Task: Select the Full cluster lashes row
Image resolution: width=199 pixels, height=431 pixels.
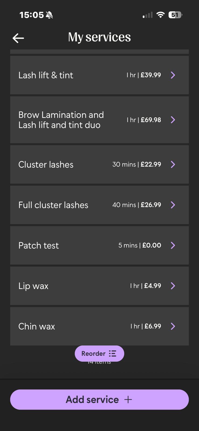Action: pyautogui.click(x=81, y=205)
